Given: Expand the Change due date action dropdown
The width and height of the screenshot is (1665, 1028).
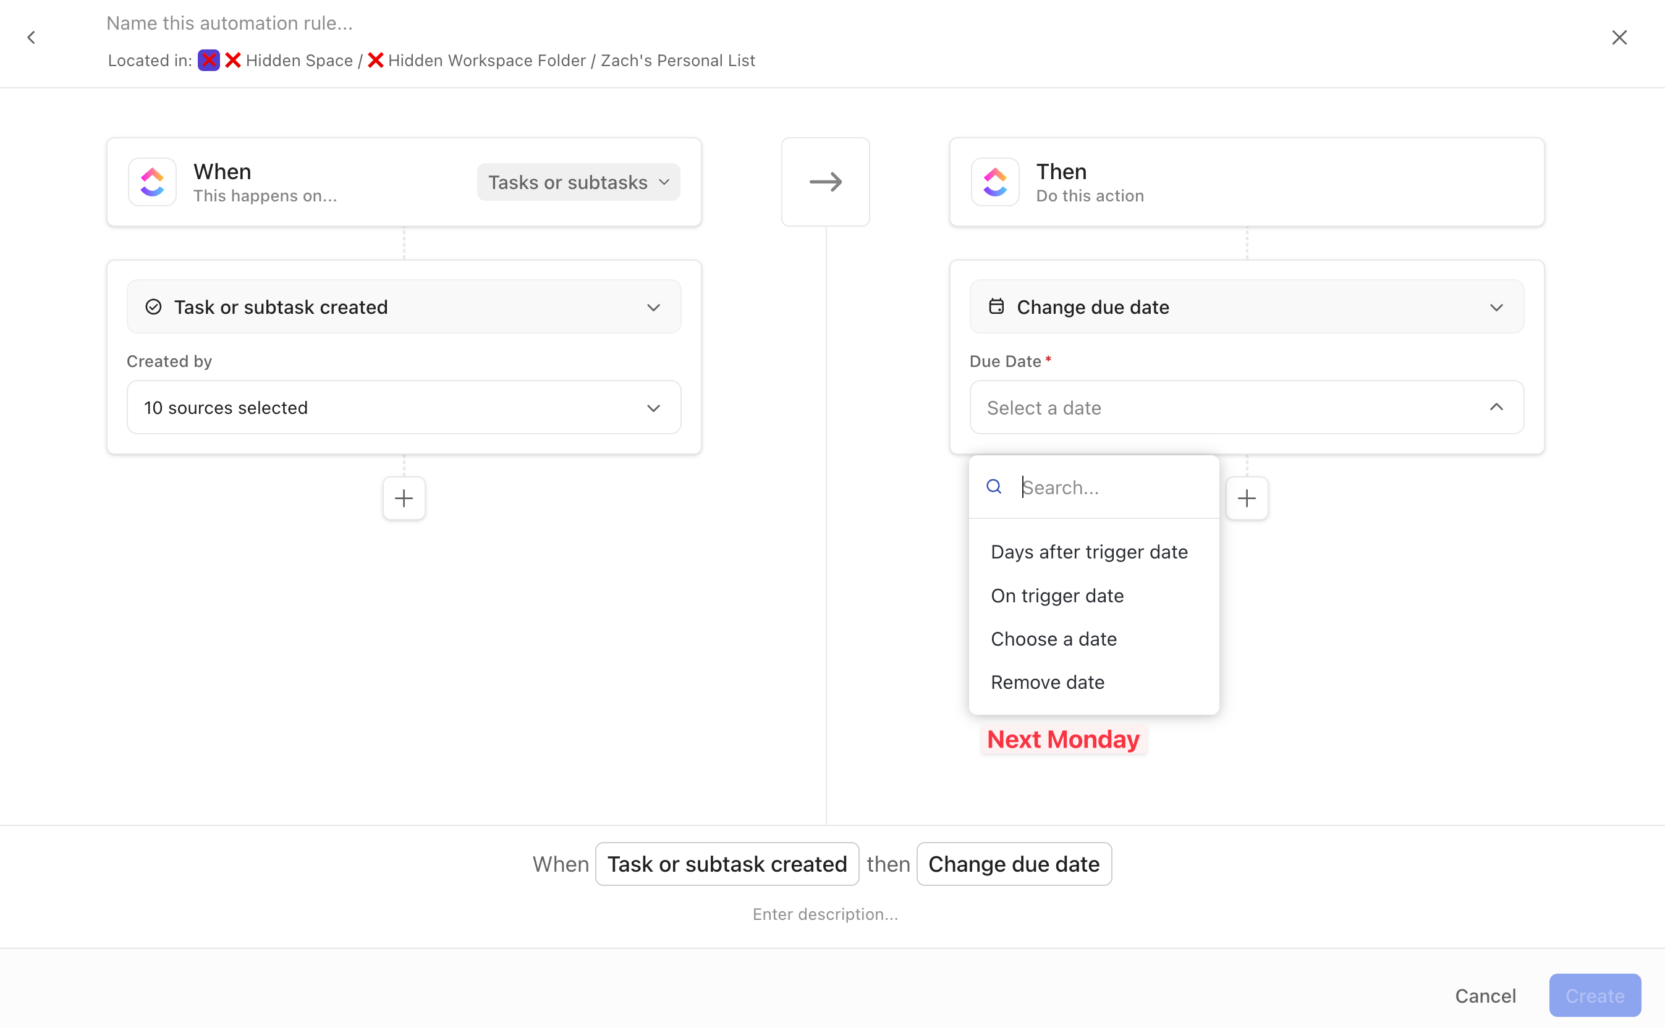Looking at the screenshot, I should [1247, 306].
